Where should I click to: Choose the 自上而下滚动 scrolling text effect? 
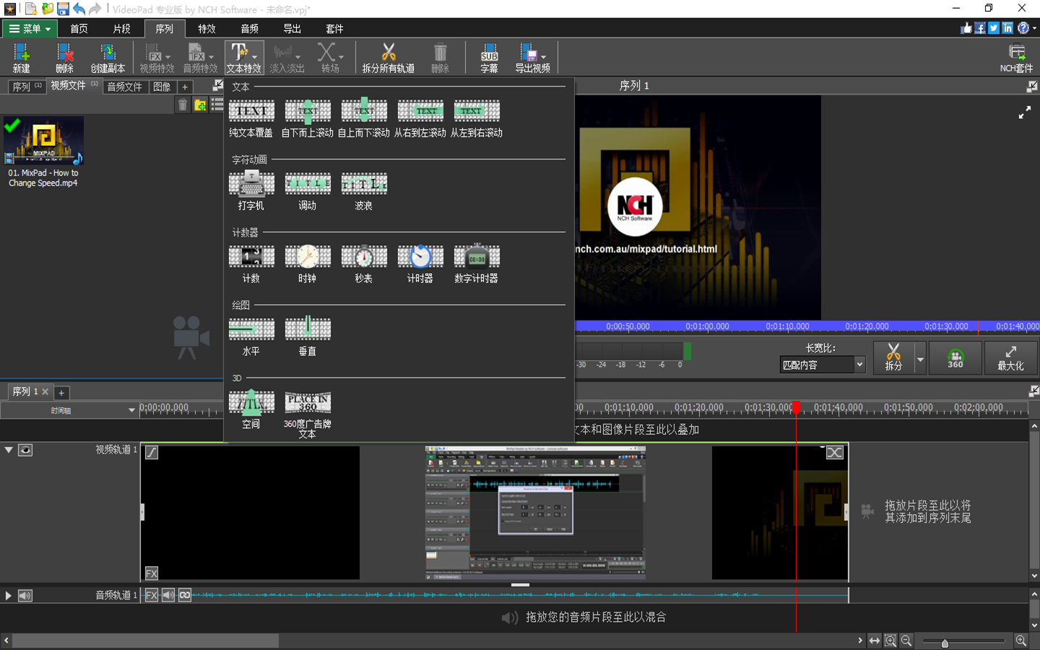(363, 118)
